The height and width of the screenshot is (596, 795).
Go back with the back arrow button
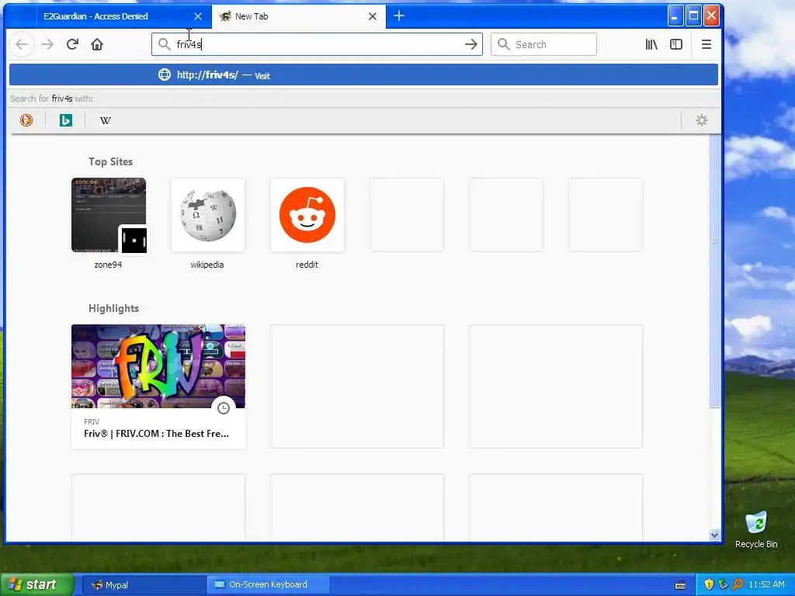pos(22,44)
